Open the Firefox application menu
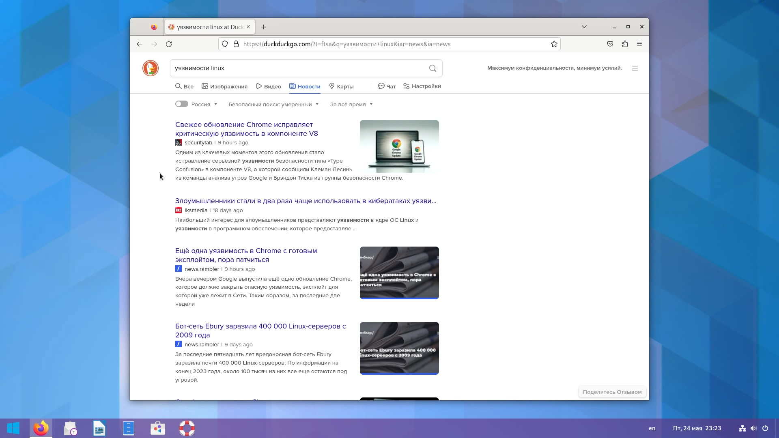The height and width of the screenshot is (438, 779). pos(639,44)
